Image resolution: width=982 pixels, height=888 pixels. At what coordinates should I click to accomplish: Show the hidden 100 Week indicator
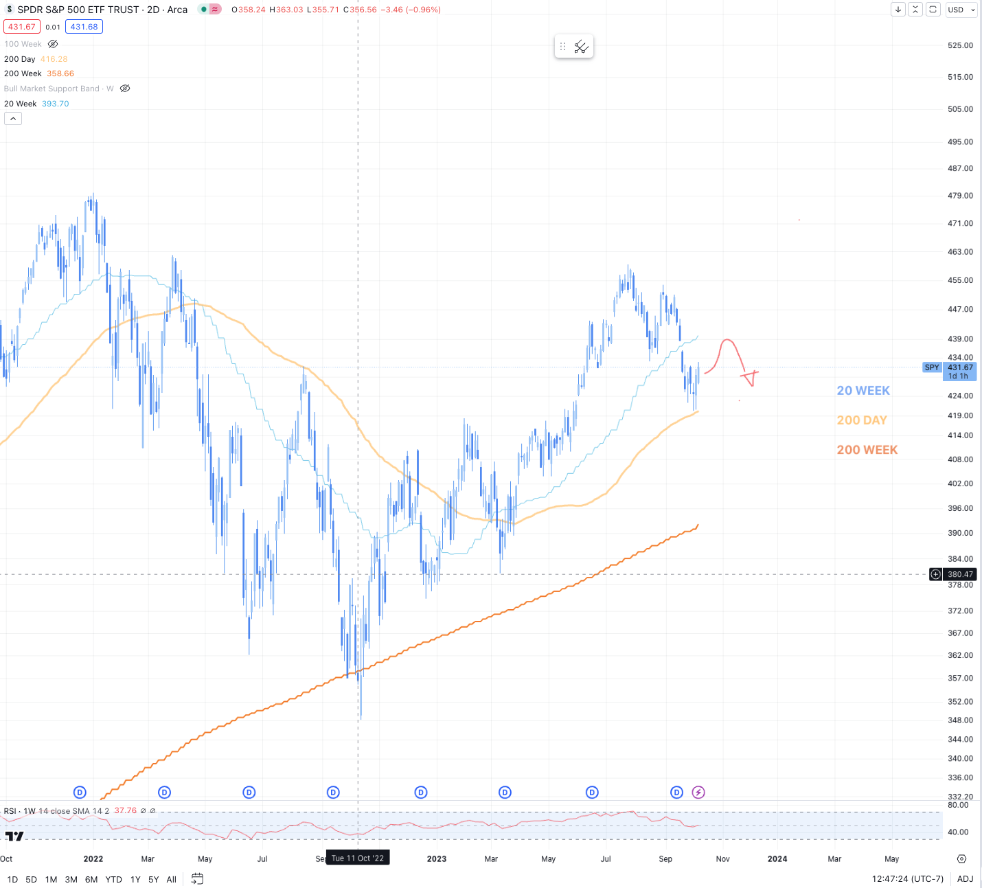53,44
